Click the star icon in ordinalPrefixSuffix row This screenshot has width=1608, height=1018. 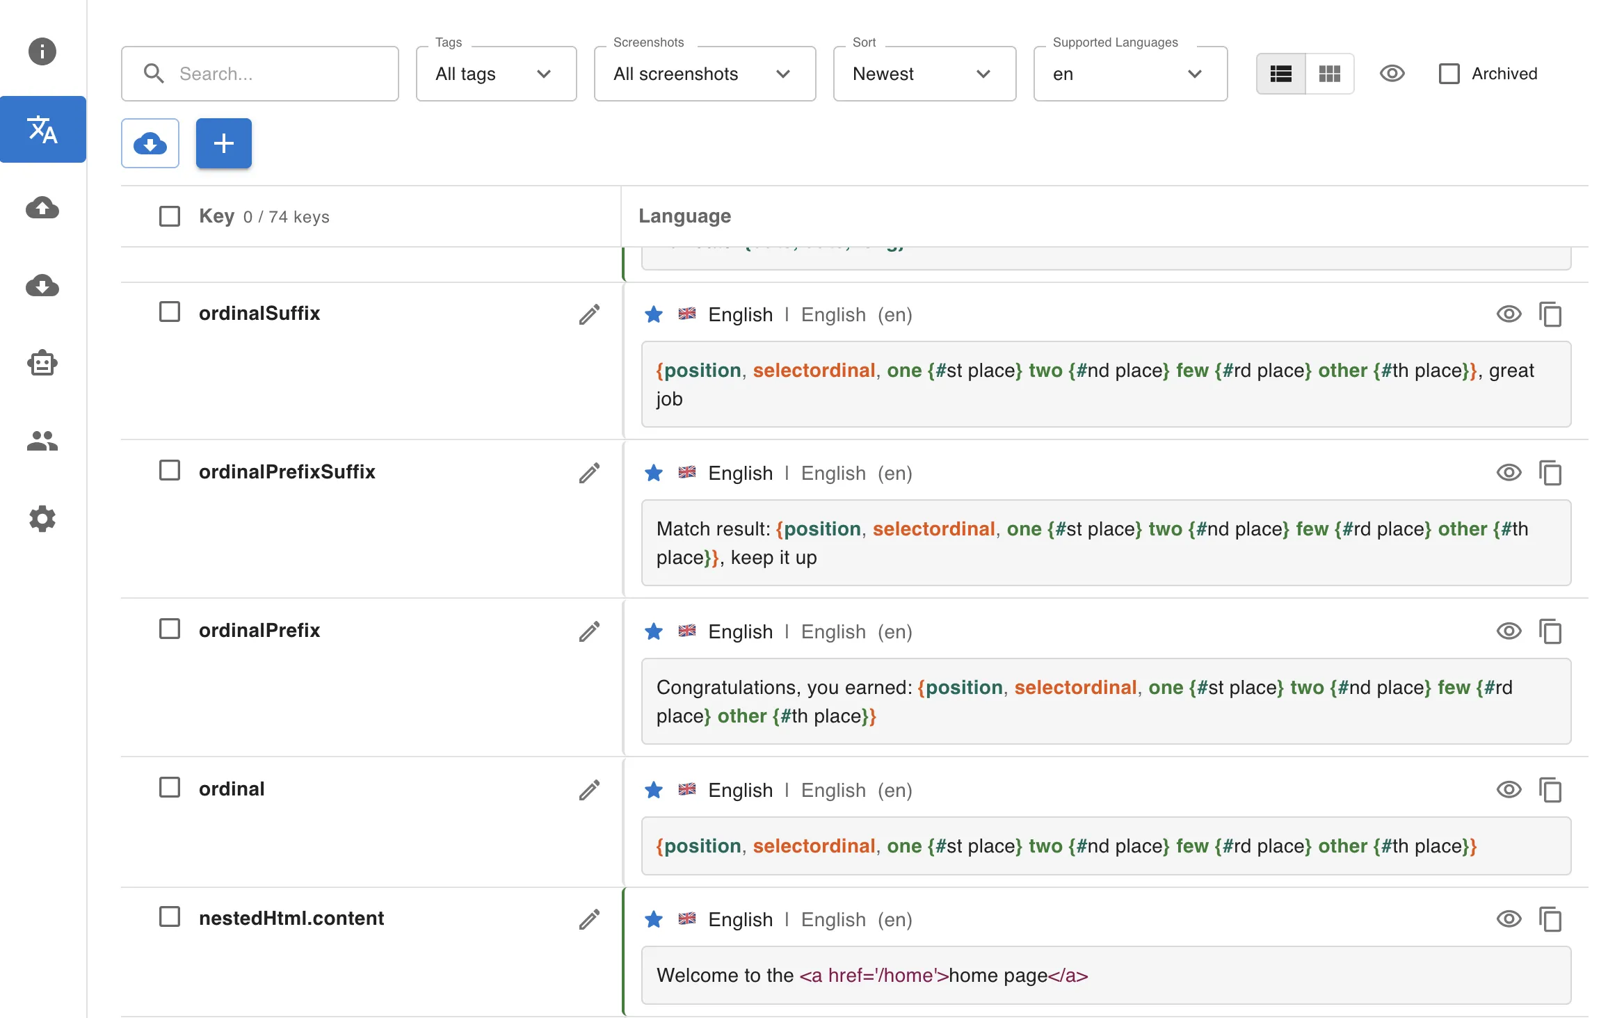[x=654, y=473]
